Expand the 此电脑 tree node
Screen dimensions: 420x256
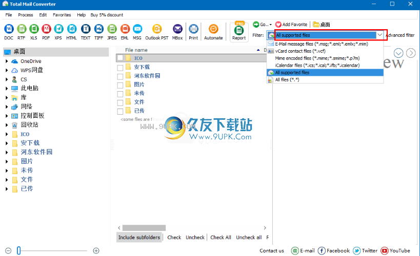pos(7,88)
